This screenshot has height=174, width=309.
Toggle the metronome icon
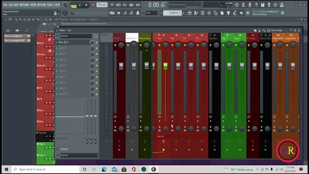click(112, 5)
